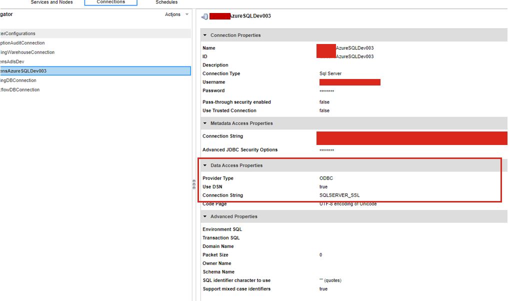Click the SQLSERVER_SSL connection string value

(x=339, y=195)
